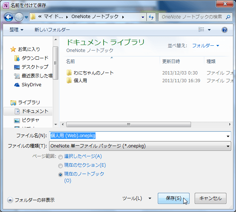Close the 名前を付けて保存 dialog

point(225,4)
